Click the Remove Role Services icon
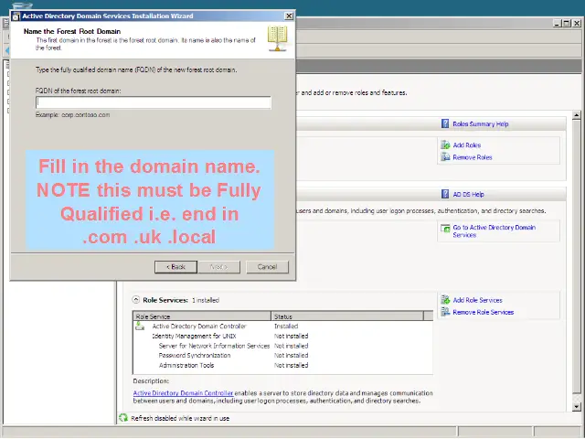 445,312
